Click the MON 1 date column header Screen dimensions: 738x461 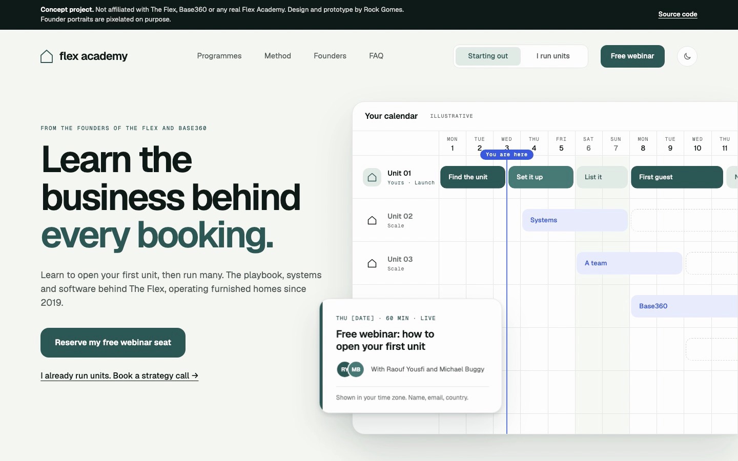(x=452, y=144)
